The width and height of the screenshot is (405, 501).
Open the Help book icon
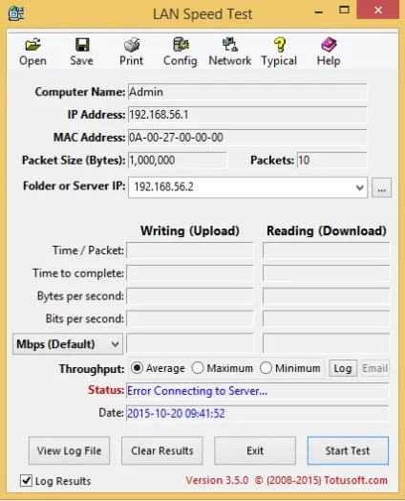point(329,45)
